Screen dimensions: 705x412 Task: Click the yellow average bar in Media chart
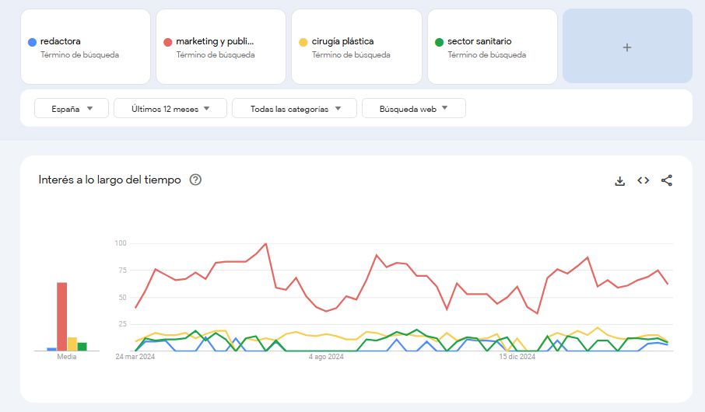coord(72,344)
